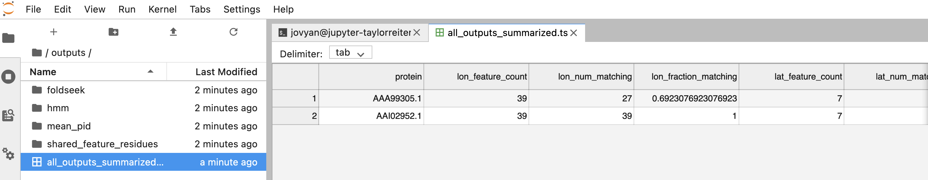The image size is (928, 180).
Task: Refresh the file list
Action: pyautogui.click(x=234, y=32)
